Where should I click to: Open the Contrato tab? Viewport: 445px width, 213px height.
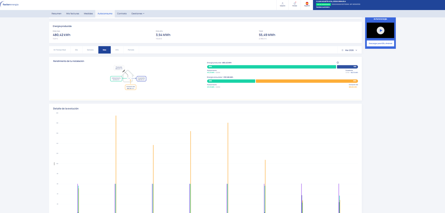click(x=122, y=14)
